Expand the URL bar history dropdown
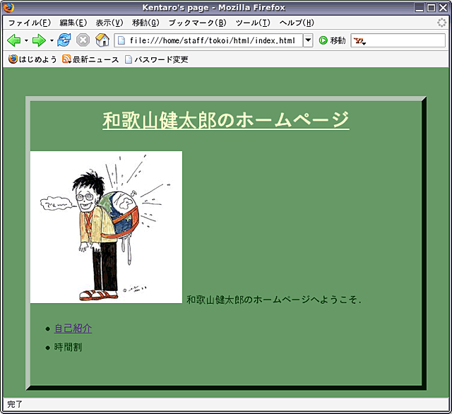 pos(308,40)
